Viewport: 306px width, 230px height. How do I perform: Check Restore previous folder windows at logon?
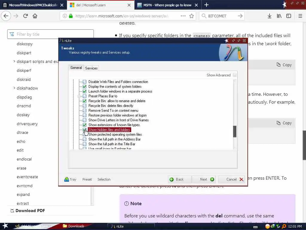(x=85, y=115)
